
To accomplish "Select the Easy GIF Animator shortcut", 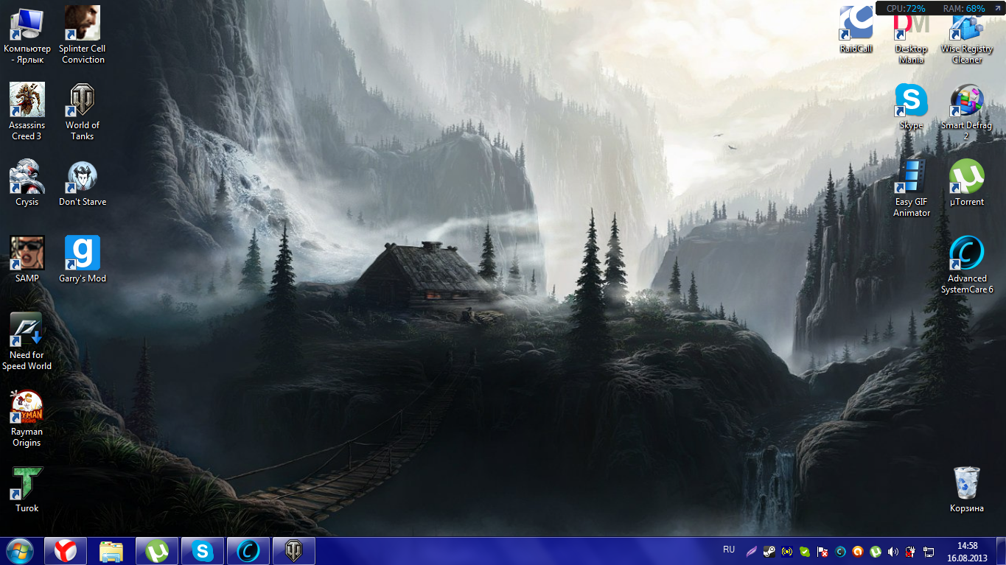I will (x=912, y=188).
